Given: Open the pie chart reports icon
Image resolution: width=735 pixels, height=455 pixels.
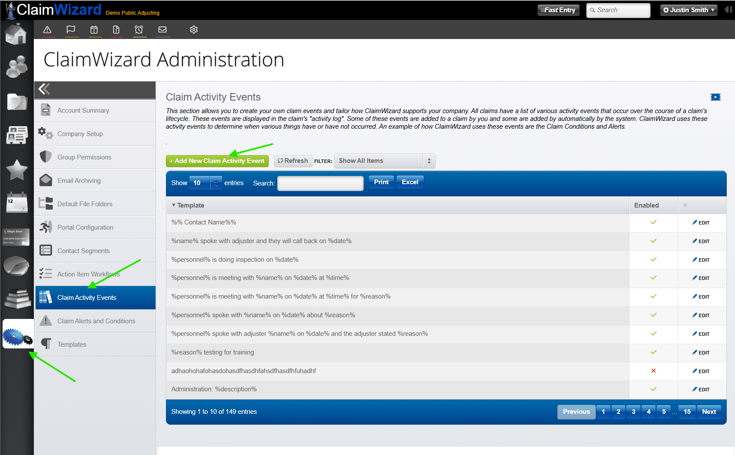Looking at the screenshot, I should [16, 266].
